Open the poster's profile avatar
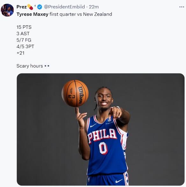 tap(7, 10)
